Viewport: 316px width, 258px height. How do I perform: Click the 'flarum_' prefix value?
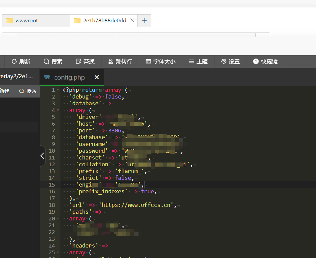pos(130,171)
